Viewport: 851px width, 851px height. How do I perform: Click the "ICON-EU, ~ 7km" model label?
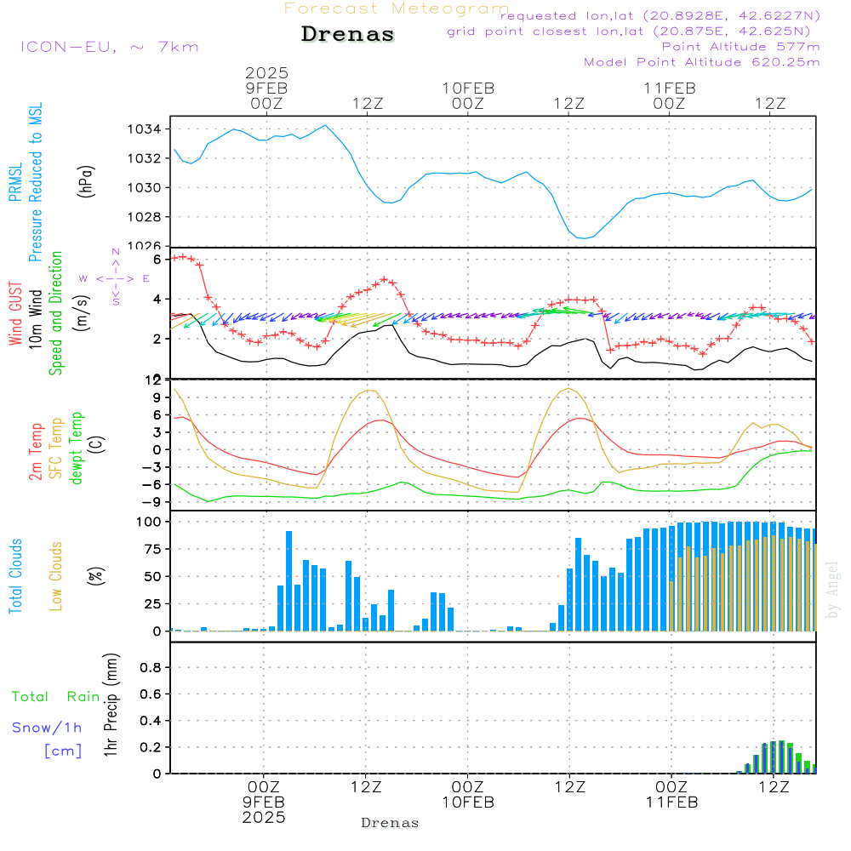[110, 47]
